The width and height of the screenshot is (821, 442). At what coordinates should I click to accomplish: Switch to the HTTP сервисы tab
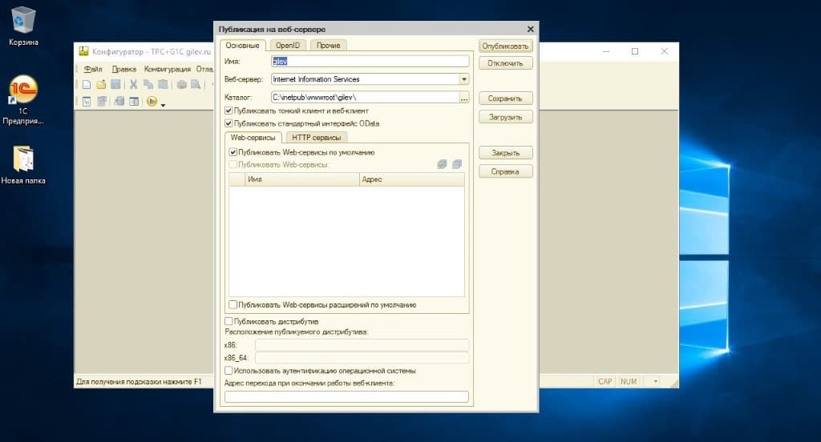316,138
